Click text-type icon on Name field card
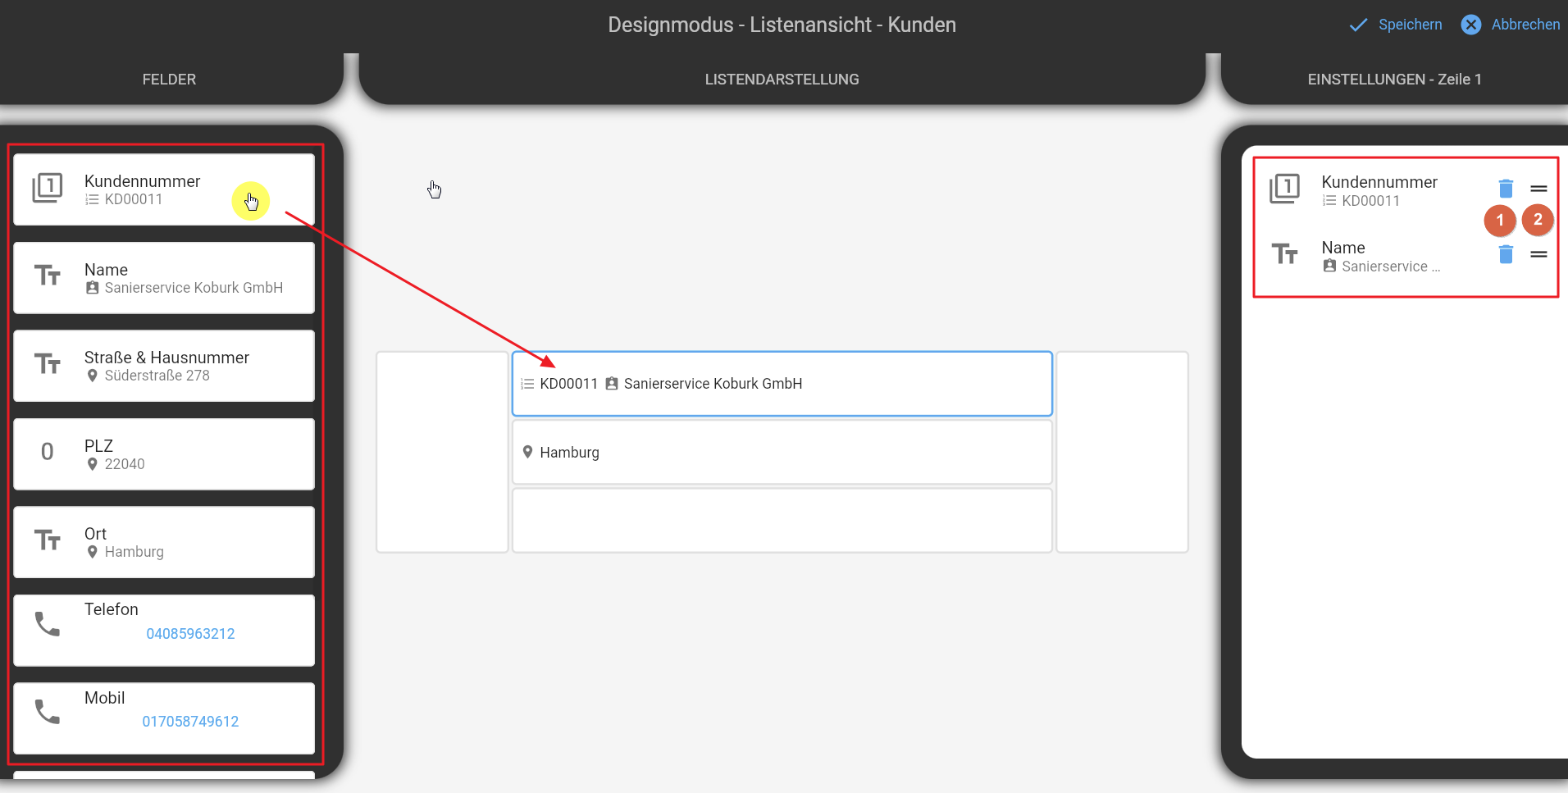 [x=48, y=276]
